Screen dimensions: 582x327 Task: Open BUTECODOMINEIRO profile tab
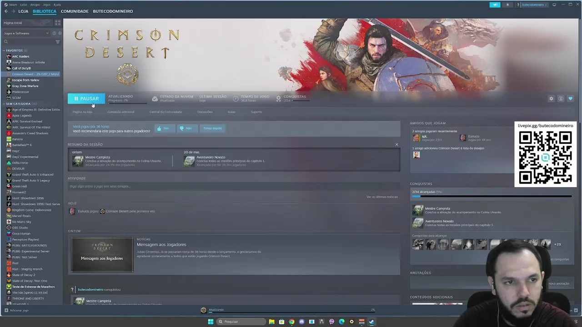(113, 11)
